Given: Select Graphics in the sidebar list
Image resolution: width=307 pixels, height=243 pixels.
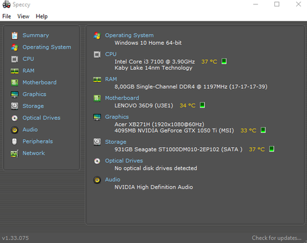Looking at the screenshot, I should pos(35,94).
